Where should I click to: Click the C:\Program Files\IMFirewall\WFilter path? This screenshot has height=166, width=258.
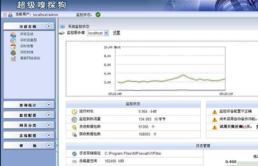133,153
